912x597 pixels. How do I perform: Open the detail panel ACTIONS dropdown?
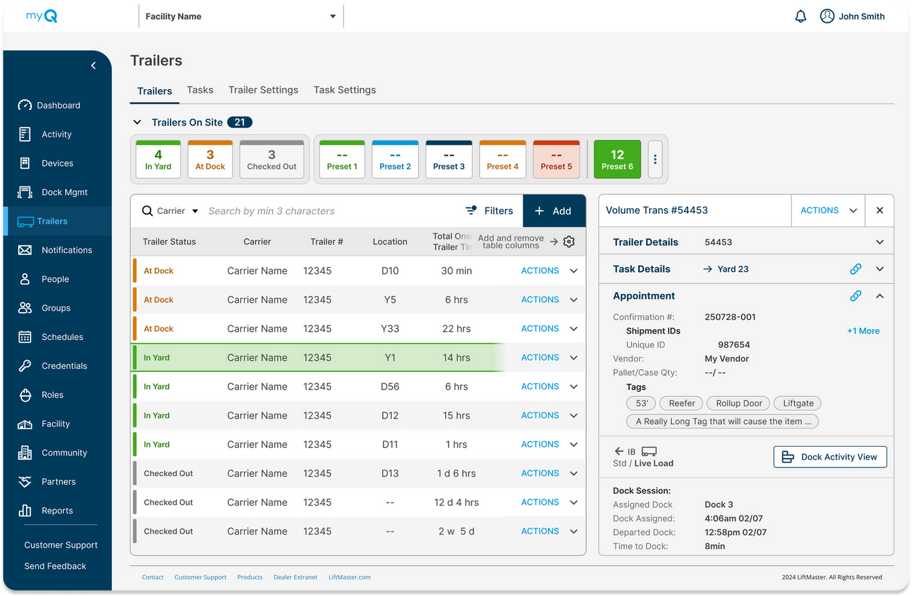(828, 210)
